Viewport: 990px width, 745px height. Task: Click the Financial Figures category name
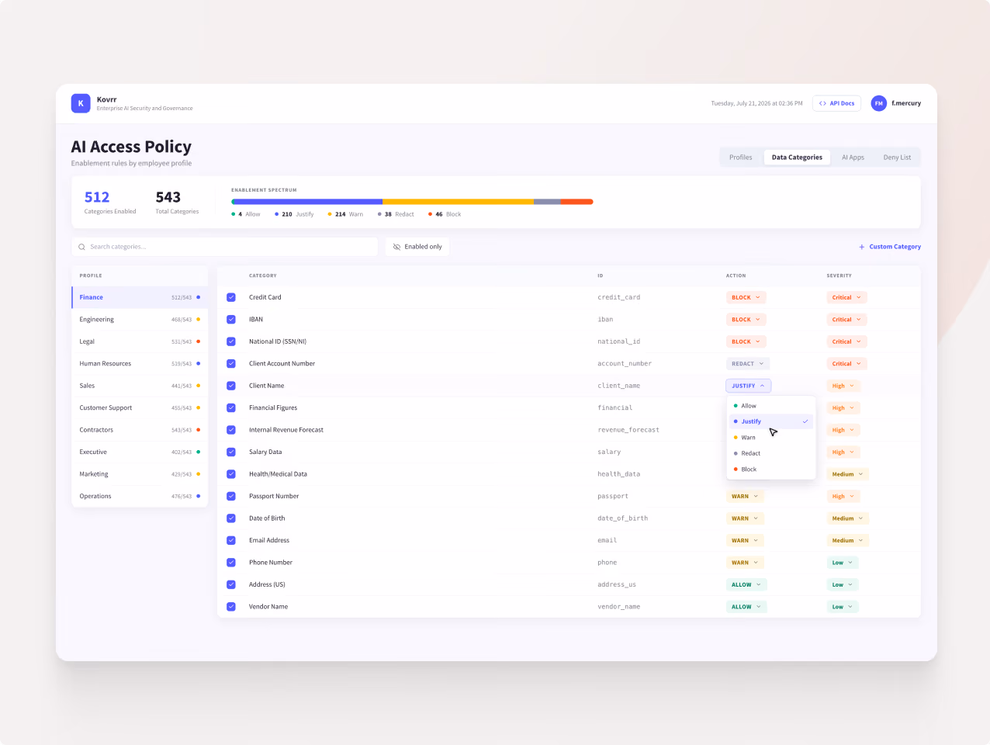273,408
